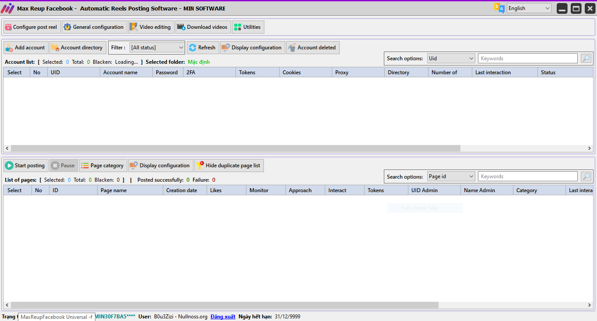Click accounts table horizontal scrollbar
The image size is (597, 321).
click(235, 148)
